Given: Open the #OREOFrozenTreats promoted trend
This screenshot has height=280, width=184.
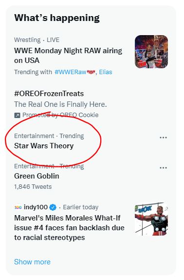Looking at the screenshot, I should (x=49, y=94).
